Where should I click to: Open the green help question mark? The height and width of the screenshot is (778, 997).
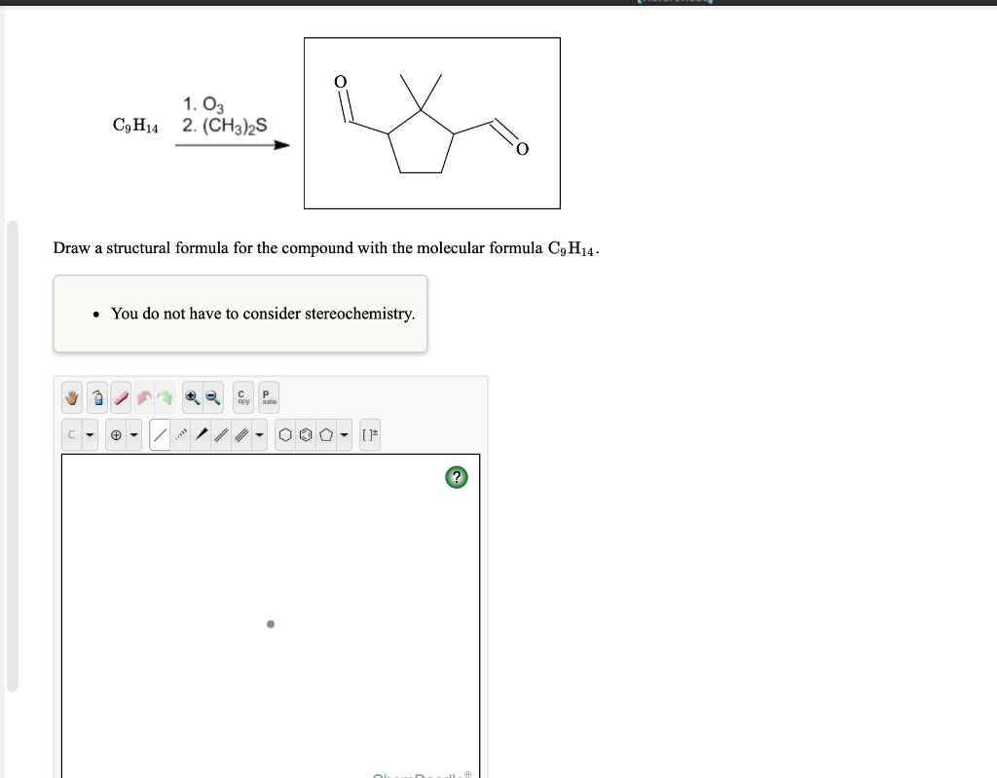[x=457, y=477]
